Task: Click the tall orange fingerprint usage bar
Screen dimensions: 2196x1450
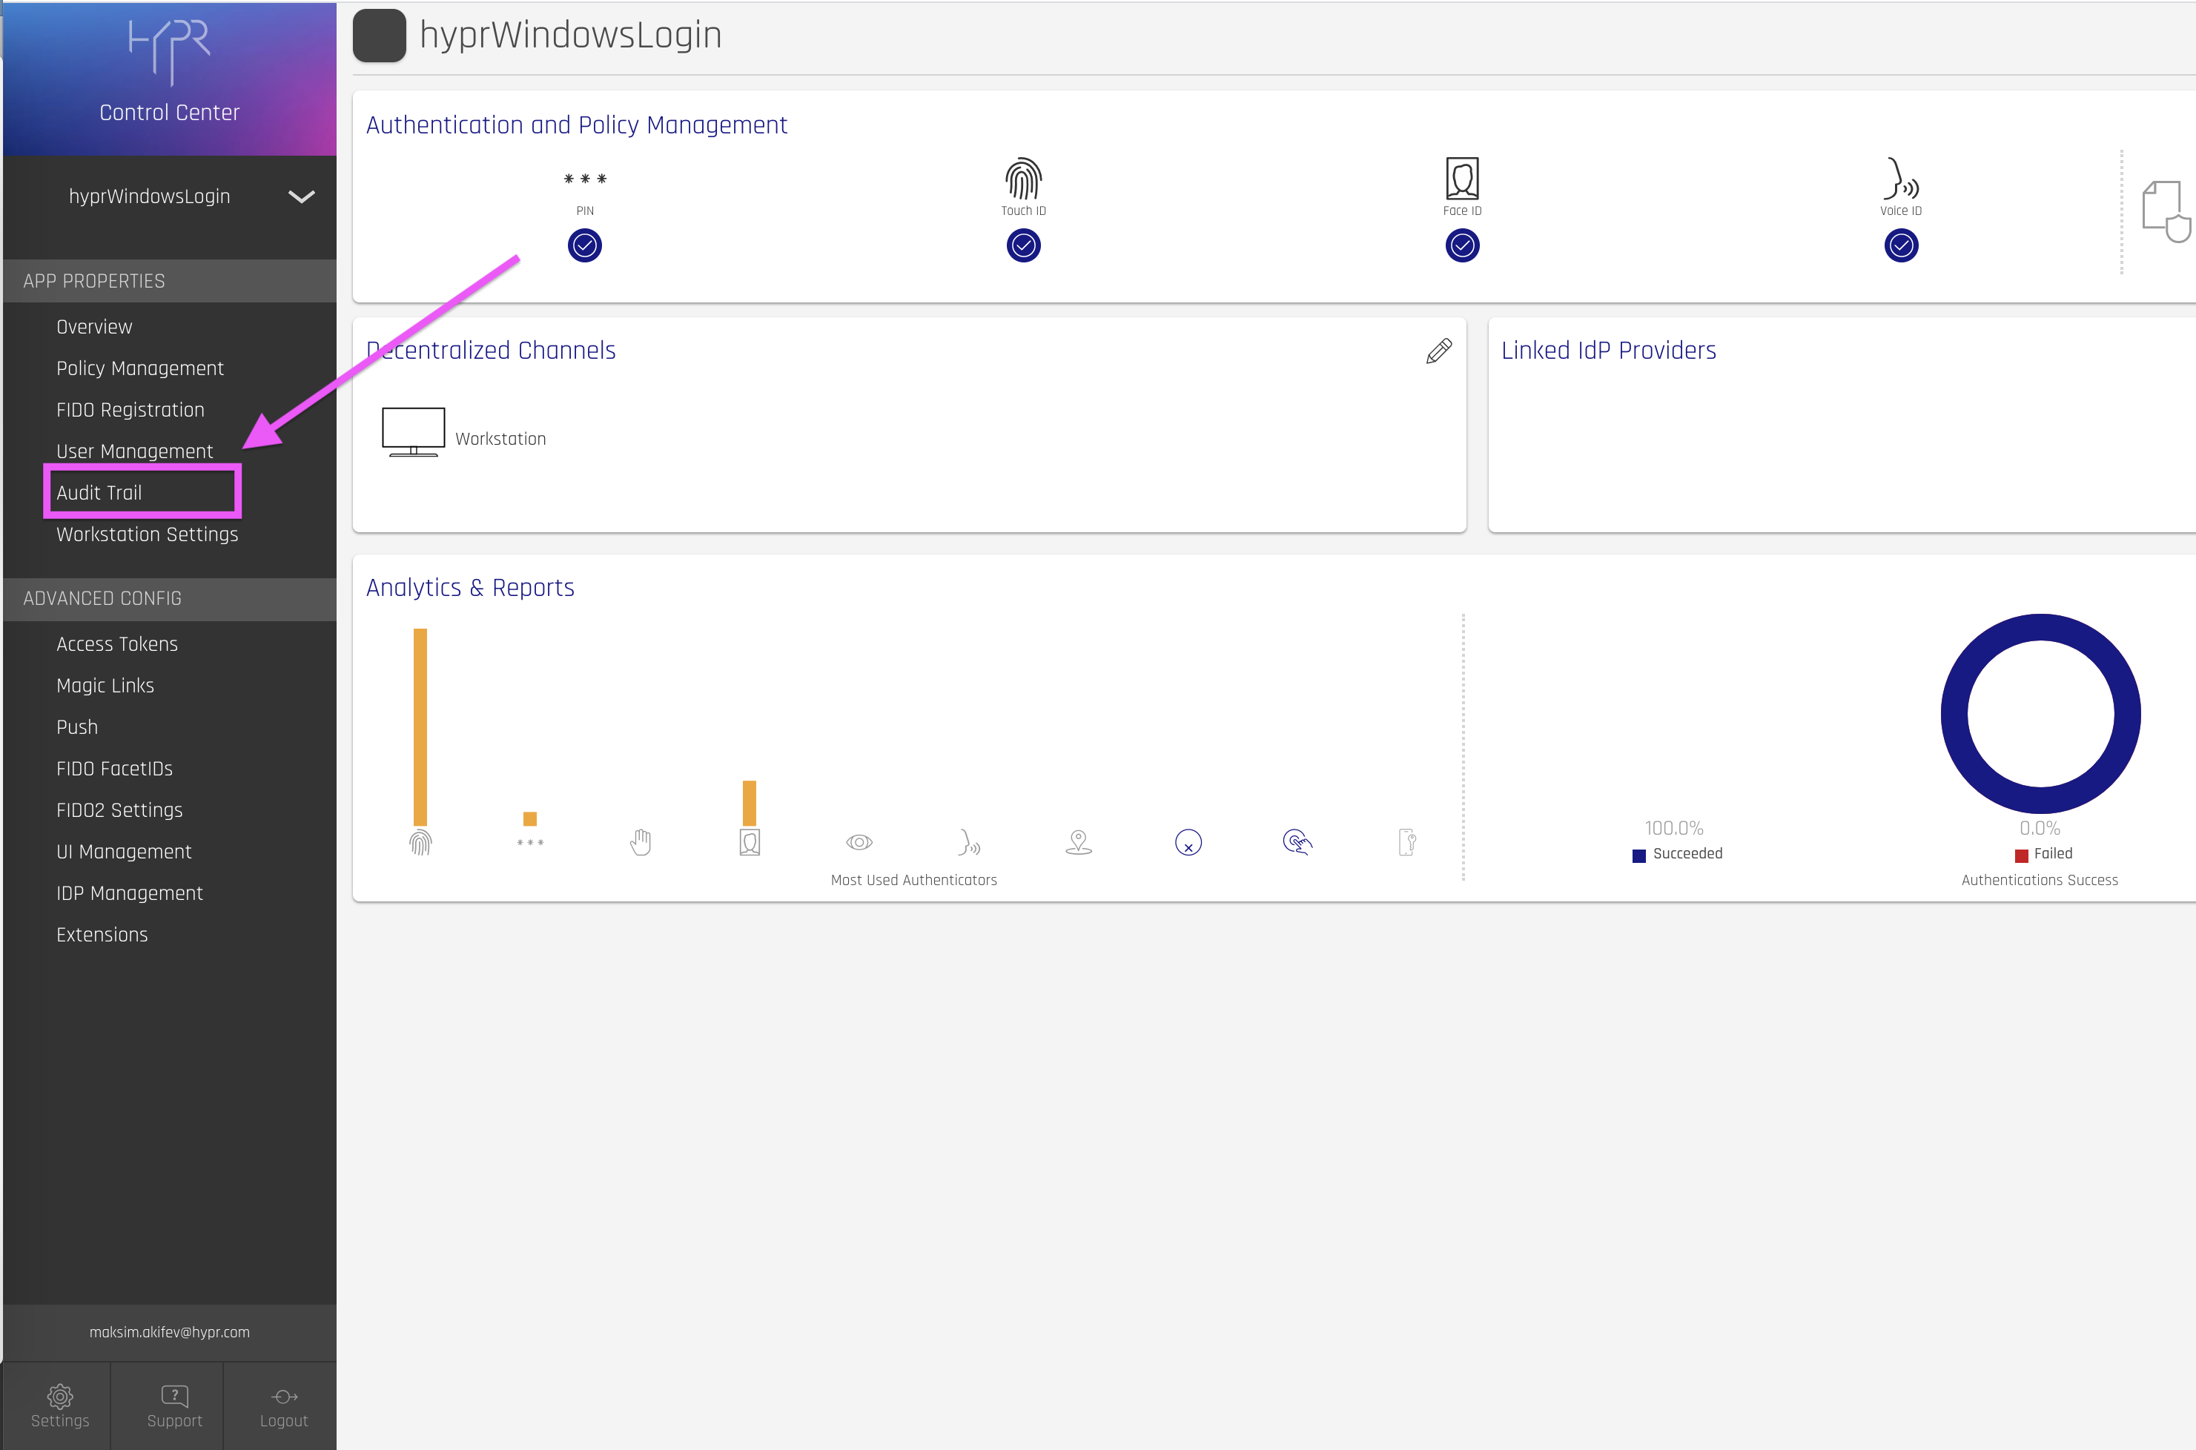Action: point(420,726)
